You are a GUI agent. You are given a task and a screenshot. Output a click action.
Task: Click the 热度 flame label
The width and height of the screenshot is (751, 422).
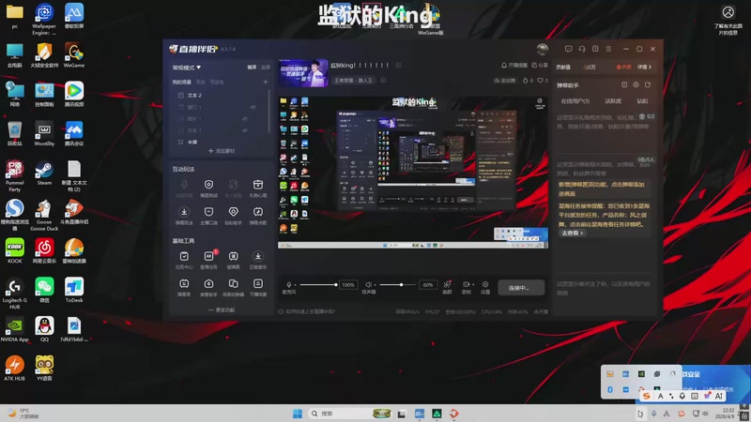point(623,67)
